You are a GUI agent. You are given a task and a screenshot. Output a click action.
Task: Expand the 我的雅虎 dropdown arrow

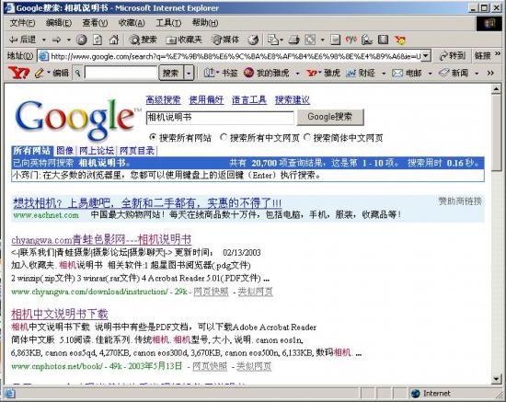coord(297,74)
